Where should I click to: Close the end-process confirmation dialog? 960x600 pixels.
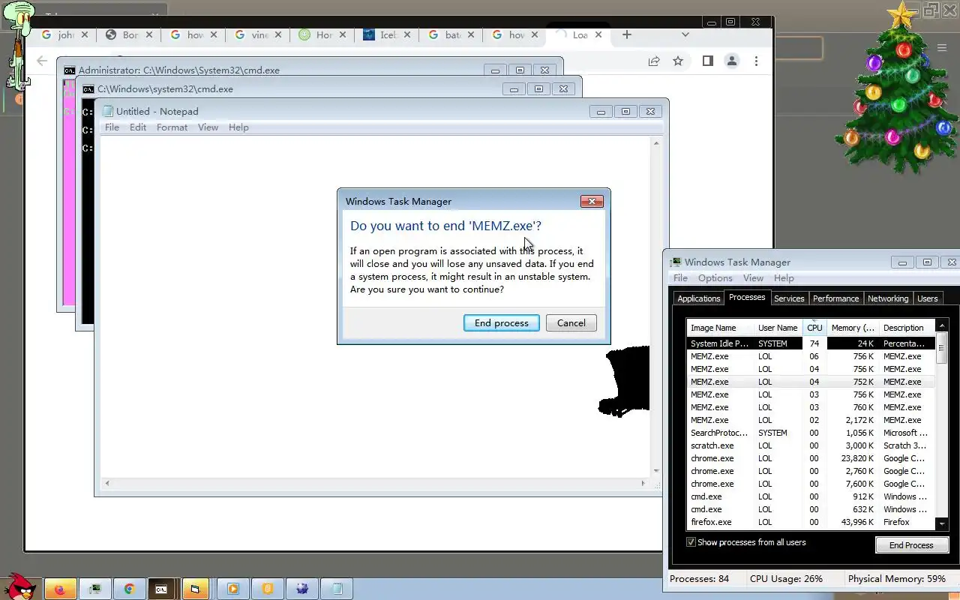pyautogui.click(x=592, y=201)
